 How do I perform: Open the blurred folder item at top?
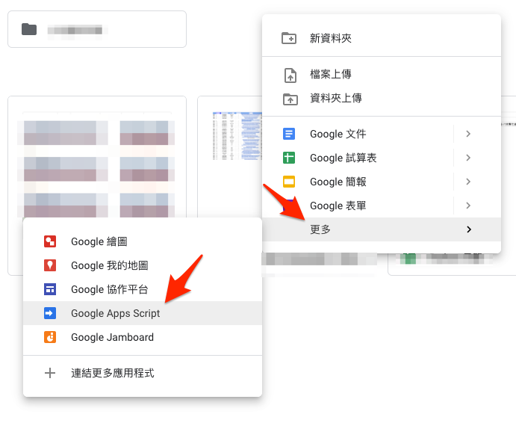[96, 30]
